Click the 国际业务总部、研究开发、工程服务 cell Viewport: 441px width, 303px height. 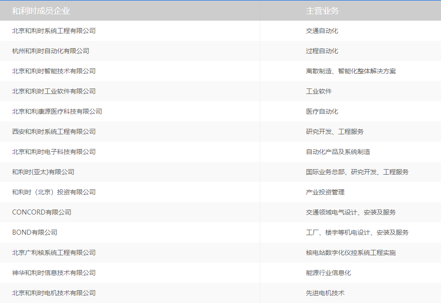tap(357, 172)
